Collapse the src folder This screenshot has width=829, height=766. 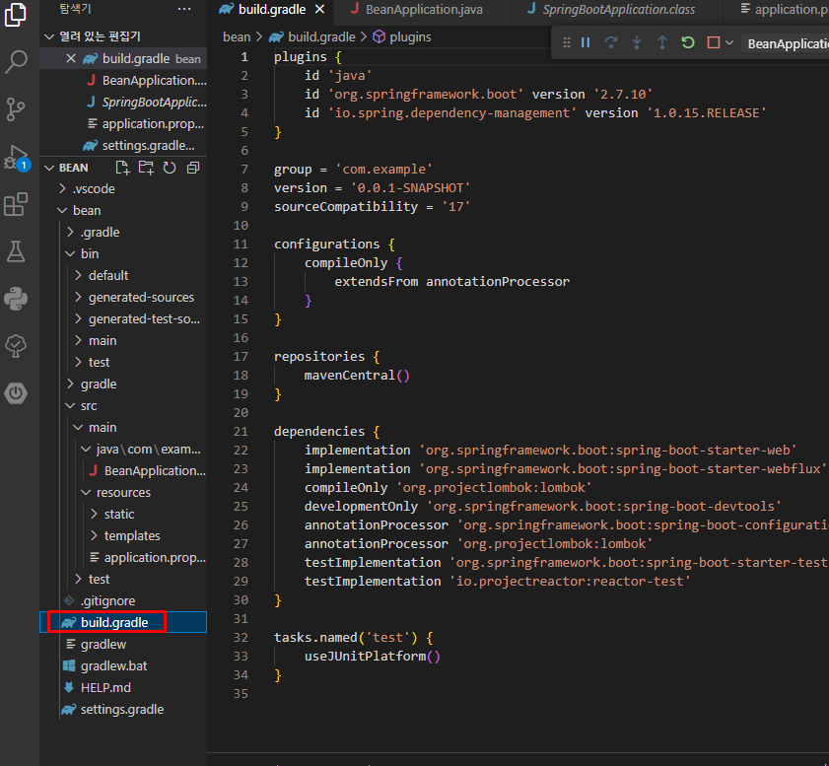pyautogui.click(x=89, y=405)
